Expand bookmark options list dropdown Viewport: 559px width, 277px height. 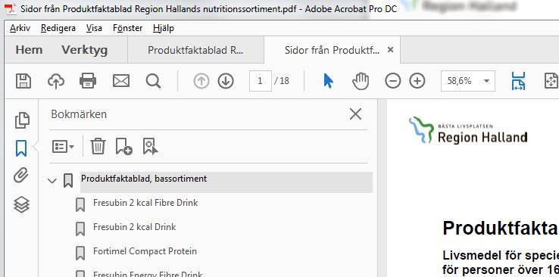pyautogui.click(x=63, y=146)
